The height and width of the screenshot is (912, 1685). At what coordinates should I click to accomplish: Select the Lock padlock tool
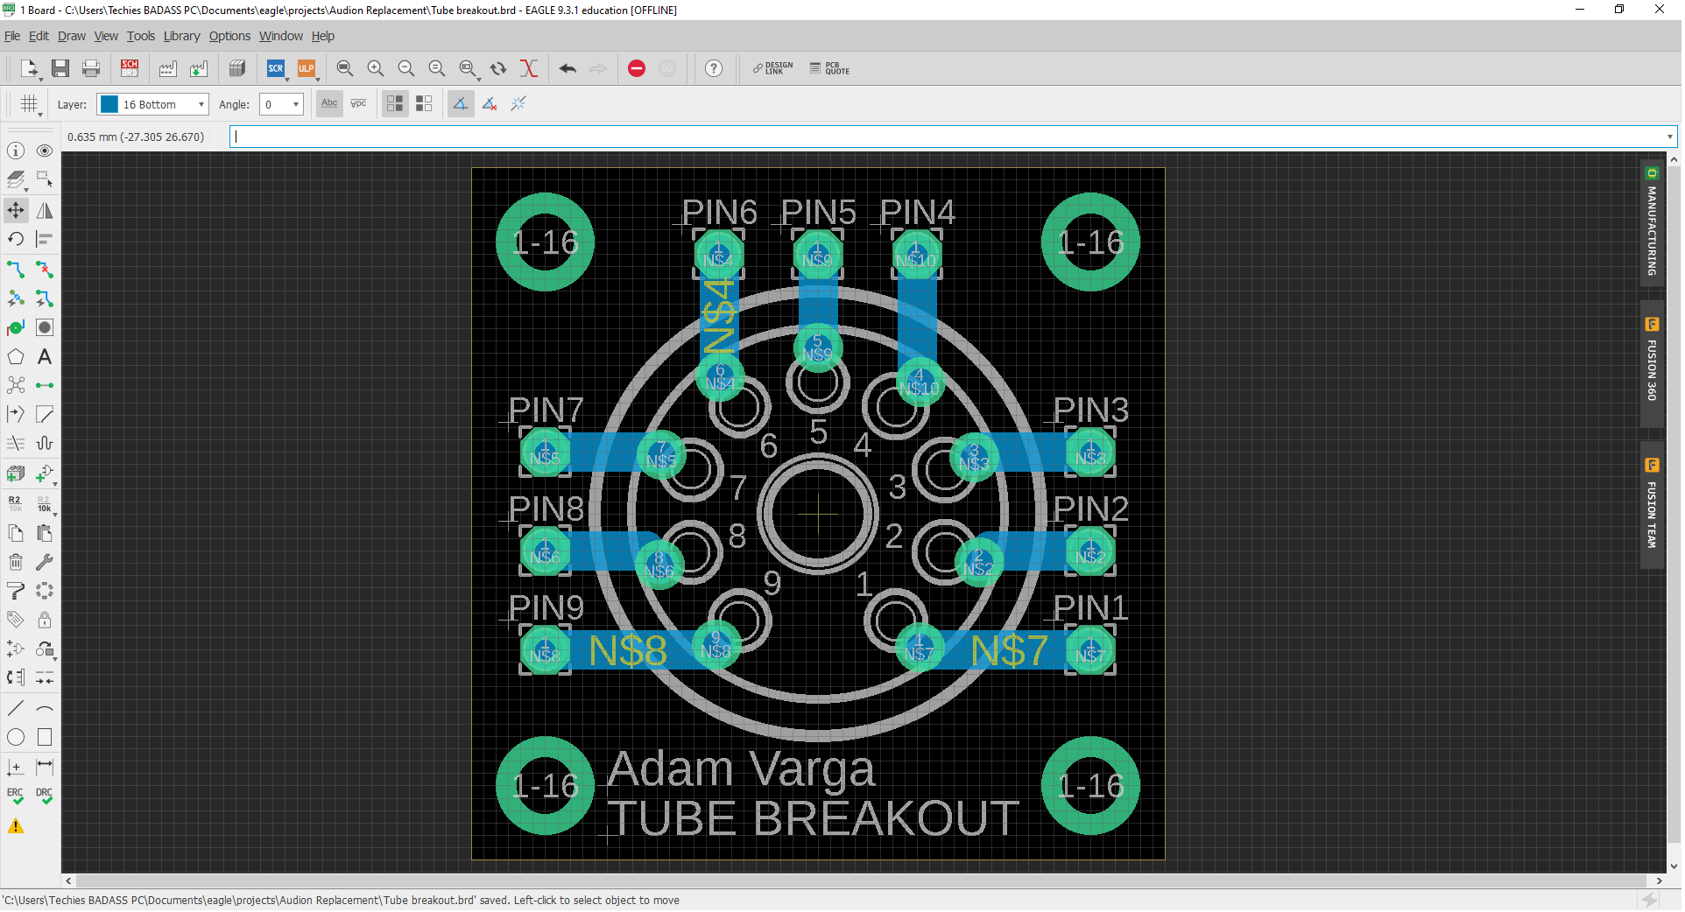pyautogui.click(x=45, y=620)
